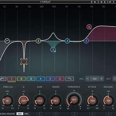Image resolution: width=116 pixels, height=116 pixels.
Task: Set global release to ARC mode
Action: tap(20, 114)
